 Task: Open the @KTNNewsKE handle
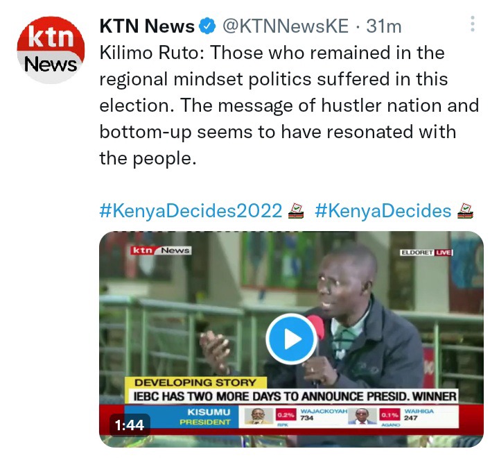[286, 26]
